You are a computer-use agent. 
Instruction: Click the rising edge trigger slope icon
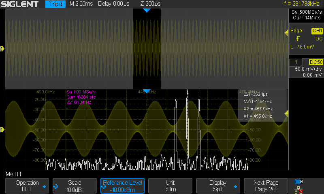298,39
